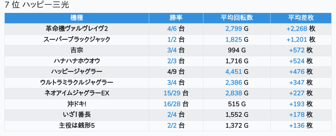The image size is (336, 136).
Task: Open the 4,451 spins link for ハッピージャグラー
Action: pos(234,72)
